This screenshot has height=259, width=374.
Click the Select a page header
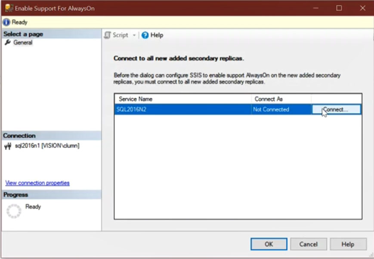click(x=51, y=34)
